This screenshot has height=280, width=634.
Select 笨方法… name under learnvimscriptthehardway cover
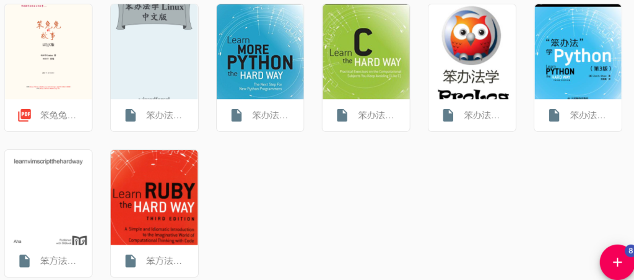click(x=58, y=261)
